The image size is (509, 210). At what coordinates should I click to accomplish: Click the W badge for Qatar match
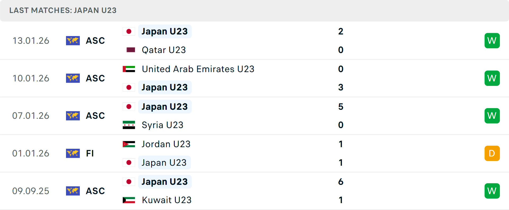tap(492, 41)
